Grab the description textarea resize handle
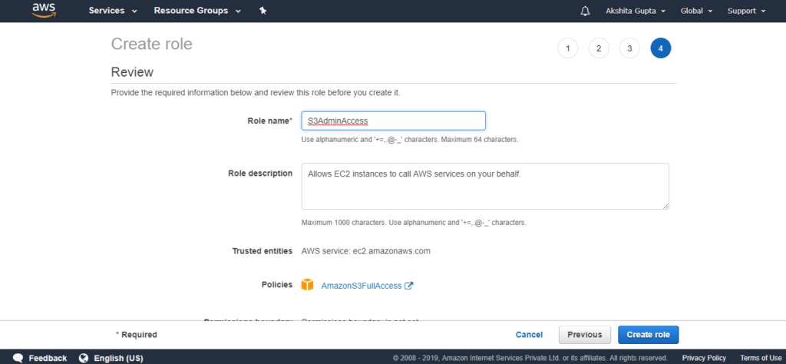786x364 pixels. (665, 206)
